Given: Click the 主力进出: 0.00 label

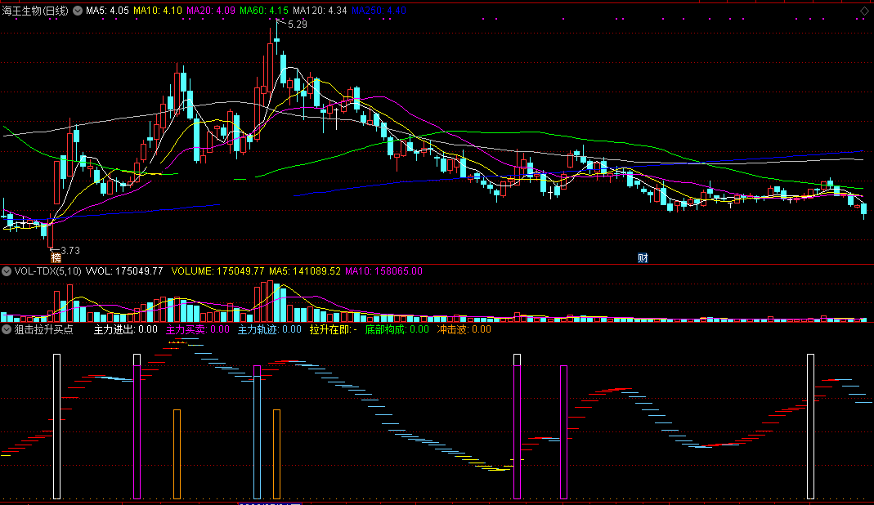Looking at the screenshot, I should [125, 329].
